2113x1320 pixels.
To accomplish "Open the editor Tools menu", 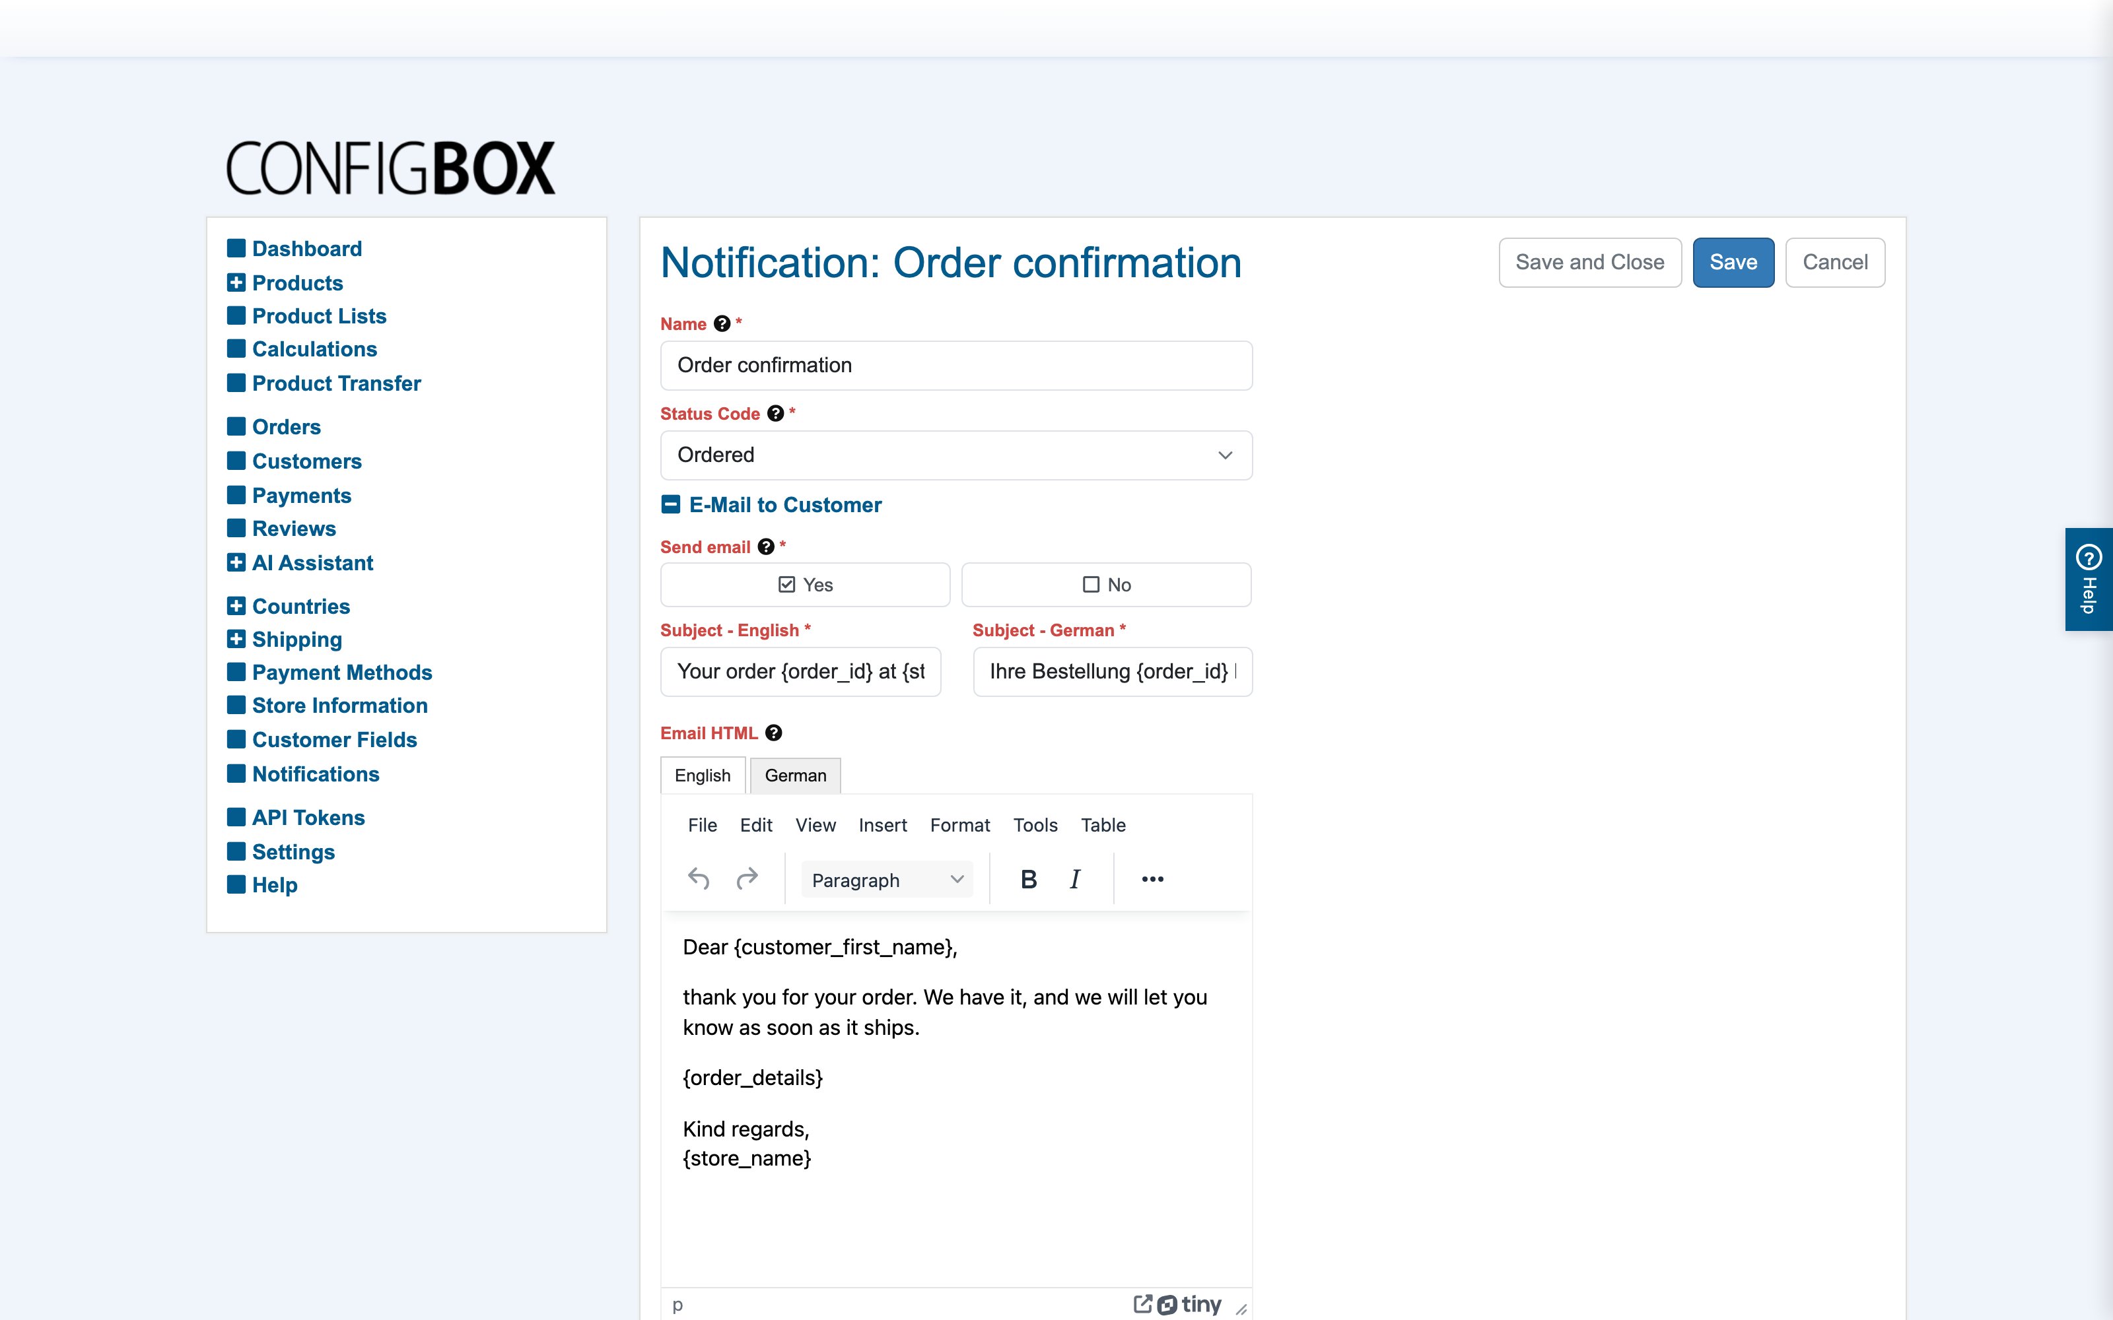I will click(x=1035, y=825).
